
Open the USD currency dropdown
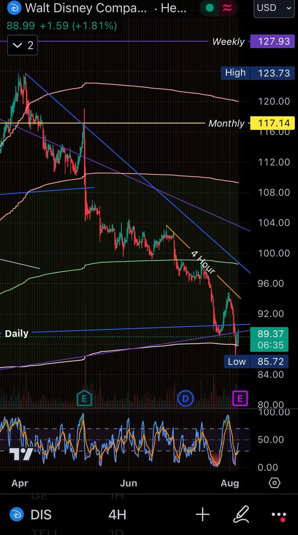click(x=273, y=8)
